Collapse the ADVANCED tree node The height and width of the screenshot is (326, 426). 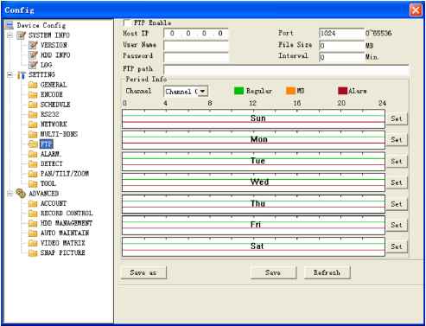point(10,194)
